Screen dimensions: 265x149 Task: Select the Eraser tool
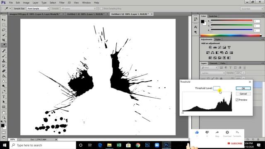pos(4,71)
